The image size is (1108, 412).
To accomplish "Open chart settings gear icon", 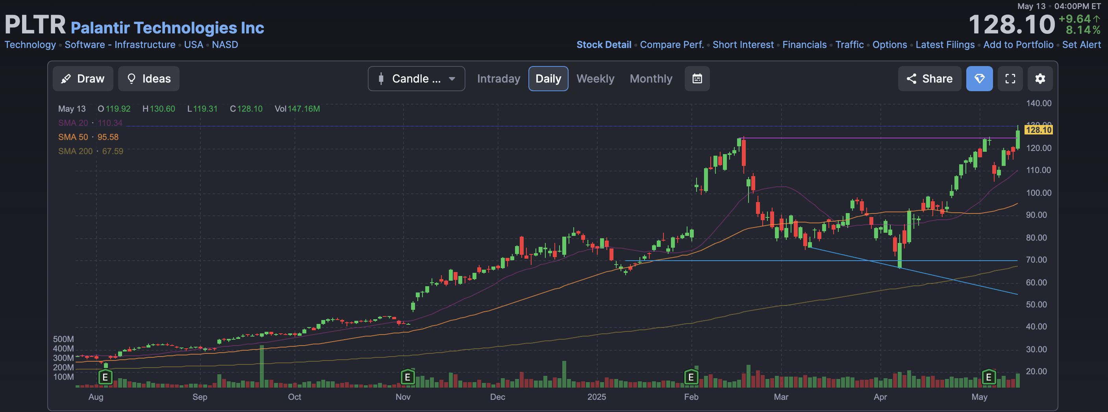I will pyautogui.click(x=1040, y=79).
